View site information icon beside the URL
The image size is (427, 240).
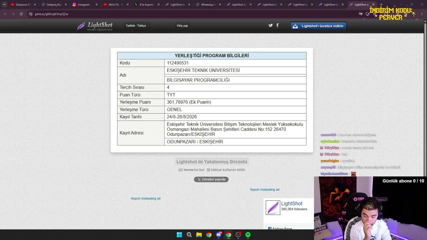31,14
